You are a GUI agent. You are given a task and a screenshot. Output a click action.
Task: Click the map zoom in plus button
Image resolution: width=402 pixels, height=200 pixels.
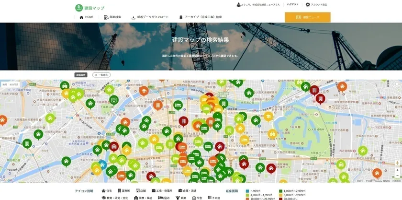tap(397, 170)
